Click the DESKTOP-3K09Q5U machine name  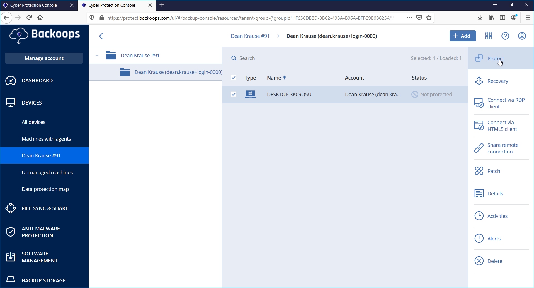point(289,94)
